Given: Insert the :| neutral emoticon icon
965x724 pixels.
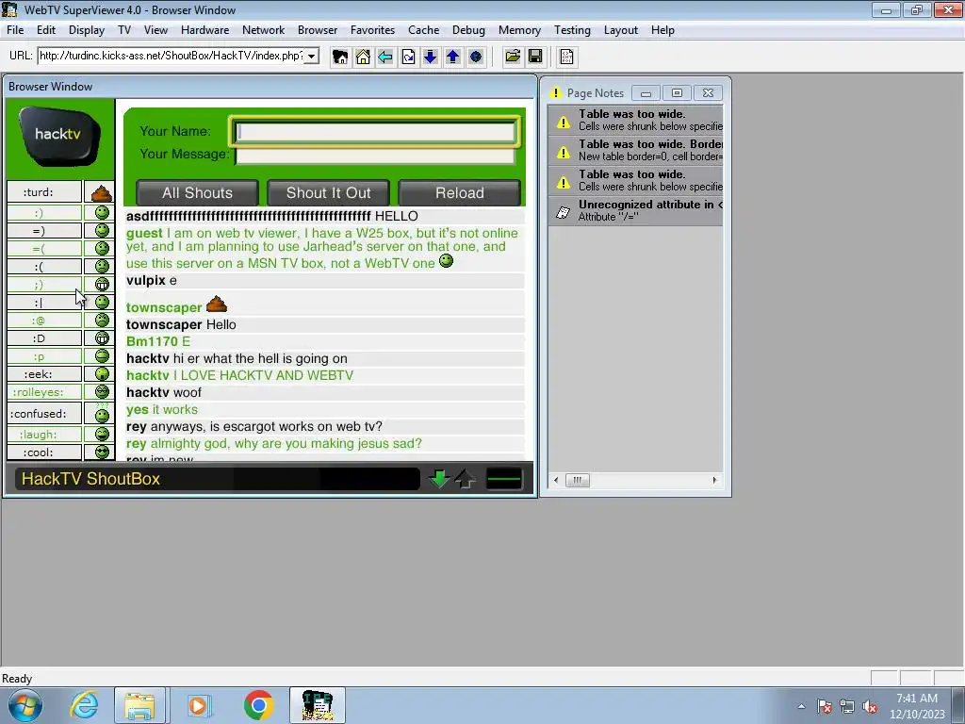Looking at the screenshot, I should coord(102,302).
